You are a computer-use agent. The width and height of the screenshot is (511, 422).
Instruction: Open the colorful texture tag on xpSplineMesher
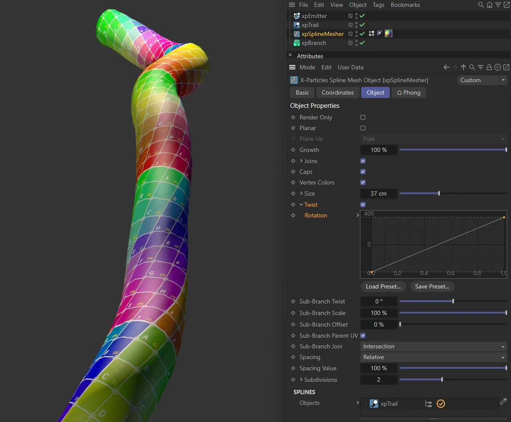tap(388, 33)
